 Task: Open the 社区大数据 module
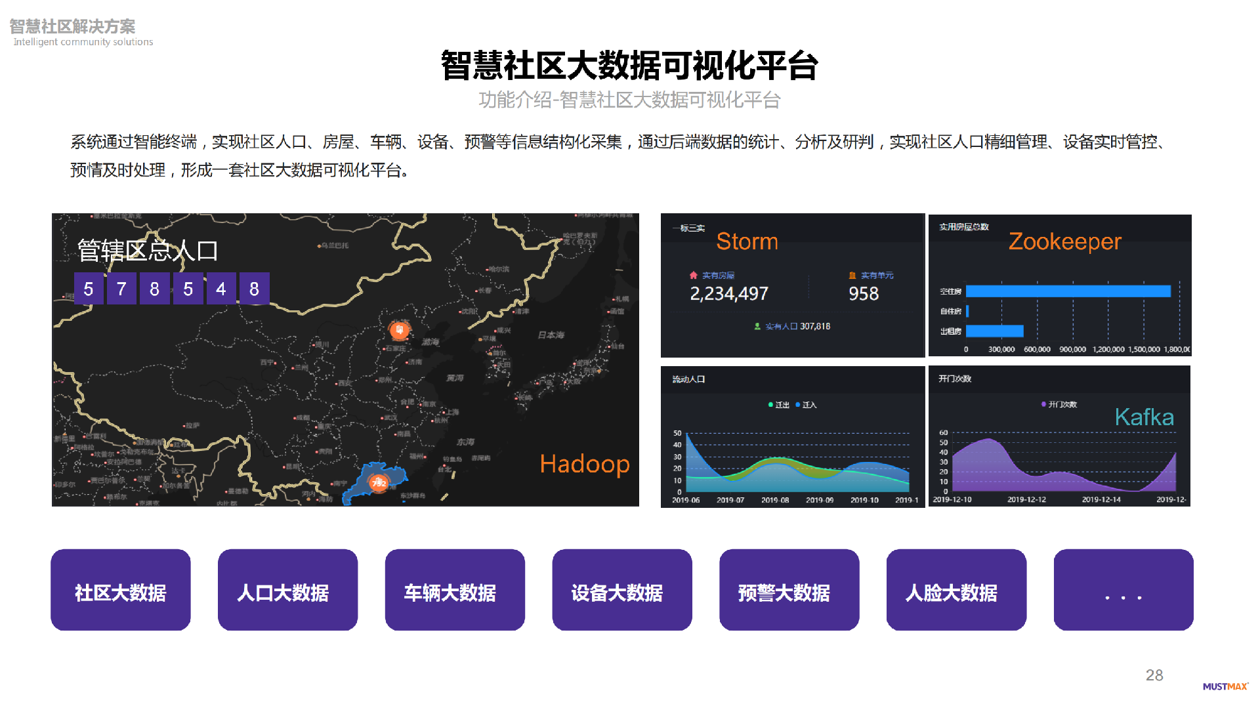pyautogui.click(x=121, y=591)
